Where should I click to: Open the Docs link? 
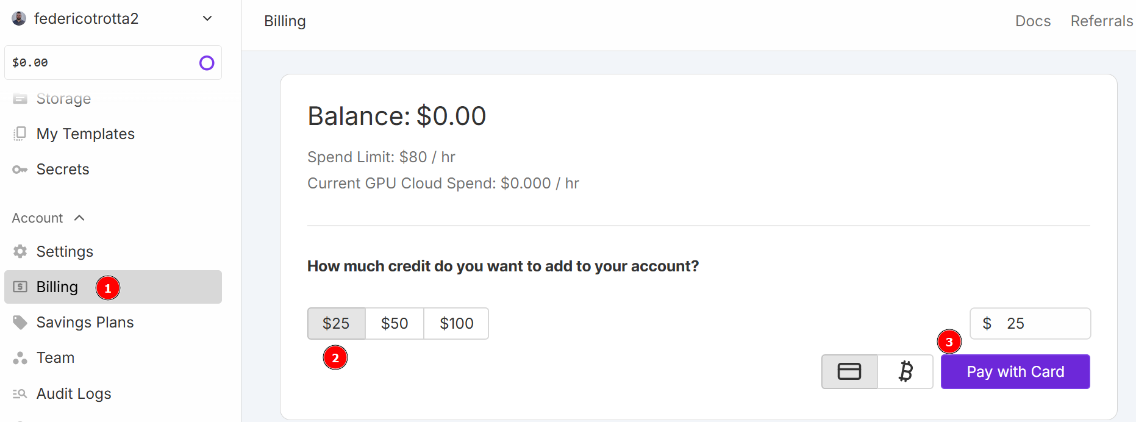tap(1033, 20)
